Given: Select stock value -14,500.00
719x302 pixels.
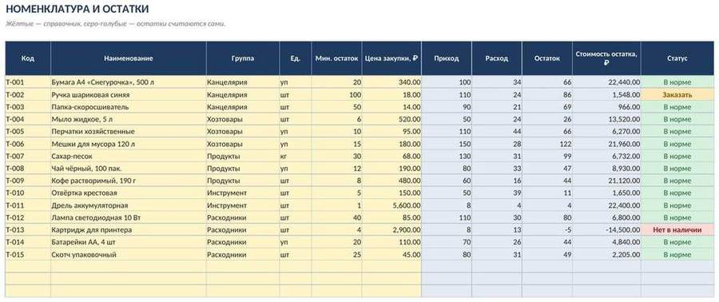Looking at the screenshot, I should (x=606, y=229).
